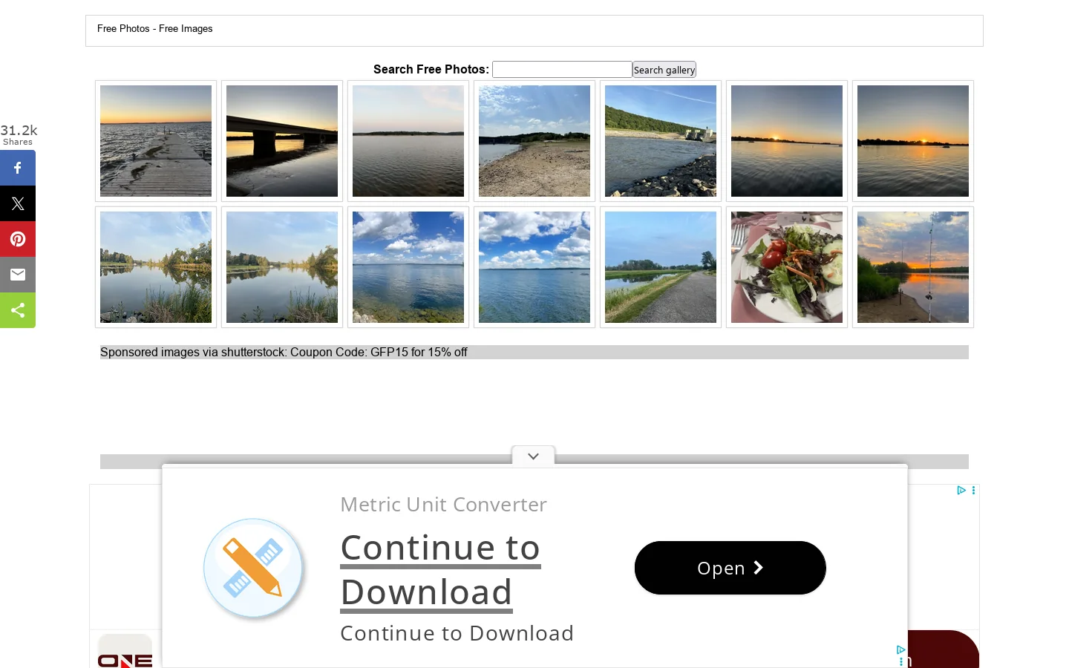Open the Free Photos - Free Images link

155,29
